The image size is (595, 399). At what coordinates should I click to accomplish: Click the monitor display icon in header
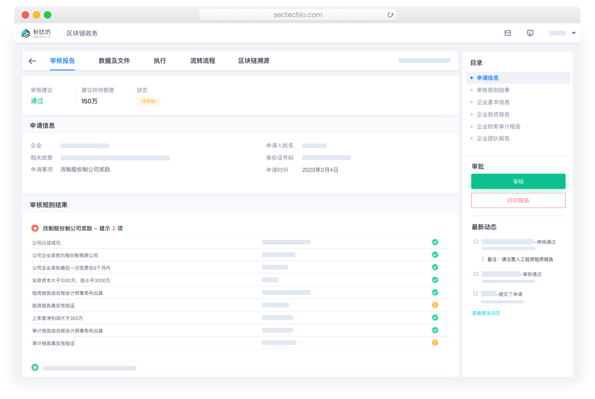point(530,33)
